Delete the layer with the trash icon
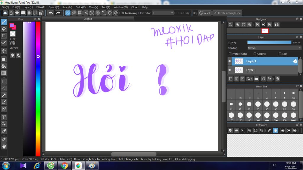 point(277,79)
